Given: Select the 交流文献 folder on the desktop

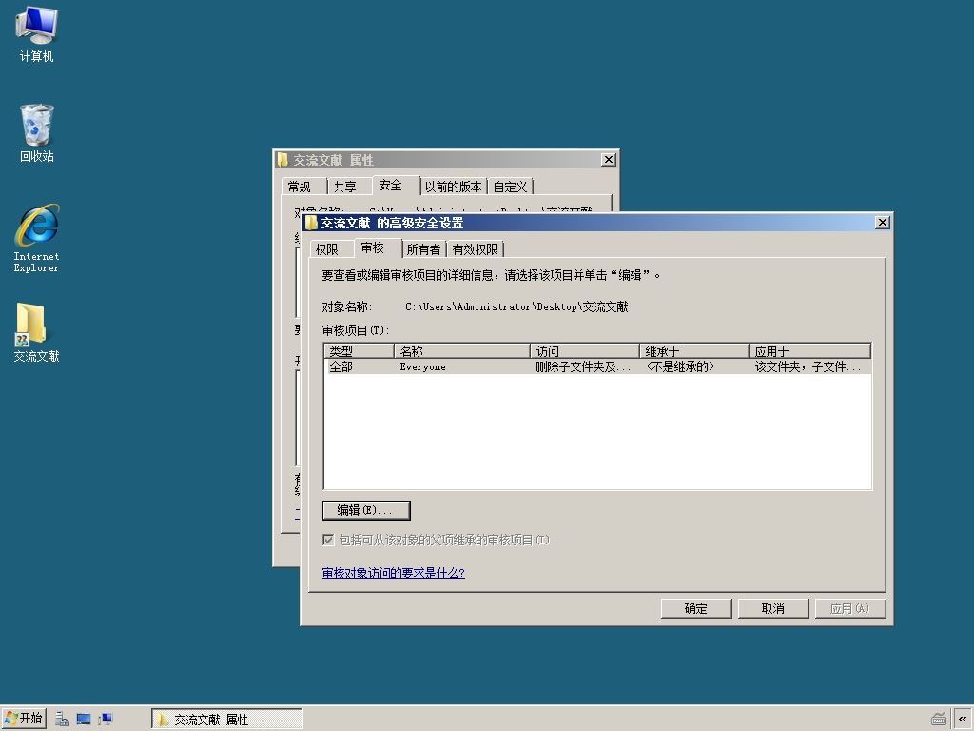Looking at the screenshot, I should [x=36, y=332].
